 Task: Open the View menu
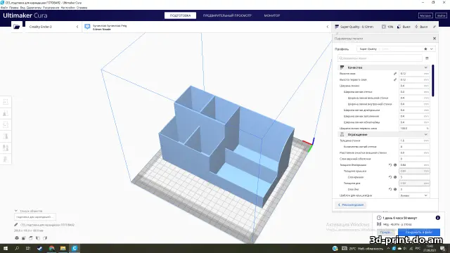tap(22, 8)
